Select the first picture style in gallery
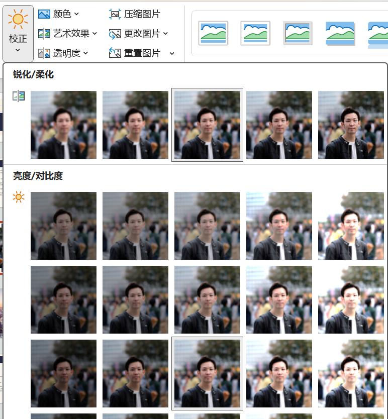 [213, 33]
